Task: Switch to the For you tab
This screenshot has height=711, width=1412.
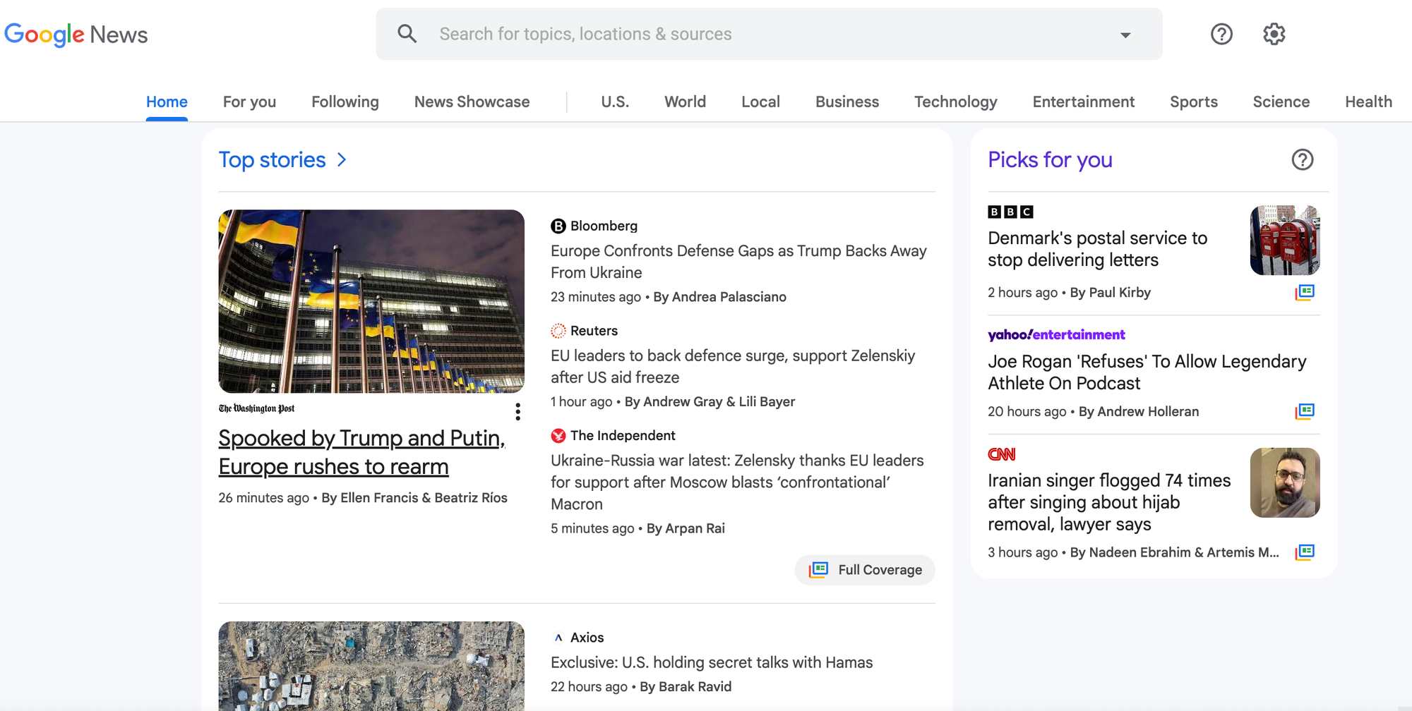Action: point(249,102)
